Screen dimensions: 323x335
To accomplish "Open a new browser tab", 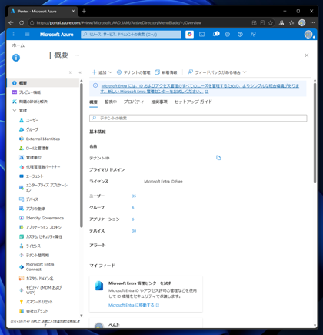I will coord(84,11).
